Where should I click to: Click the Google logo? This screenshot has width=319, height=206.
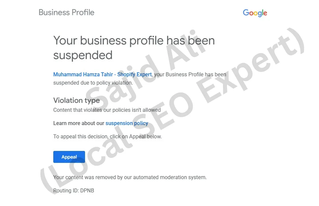[255, 13]
